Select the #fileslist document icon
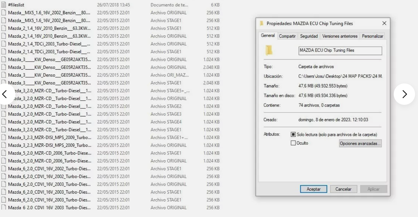The image size is (418, 217). (4, 5)
